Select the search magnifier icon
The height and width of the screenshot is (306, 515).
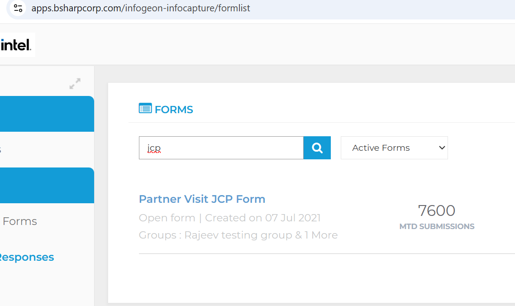[317, 148]
